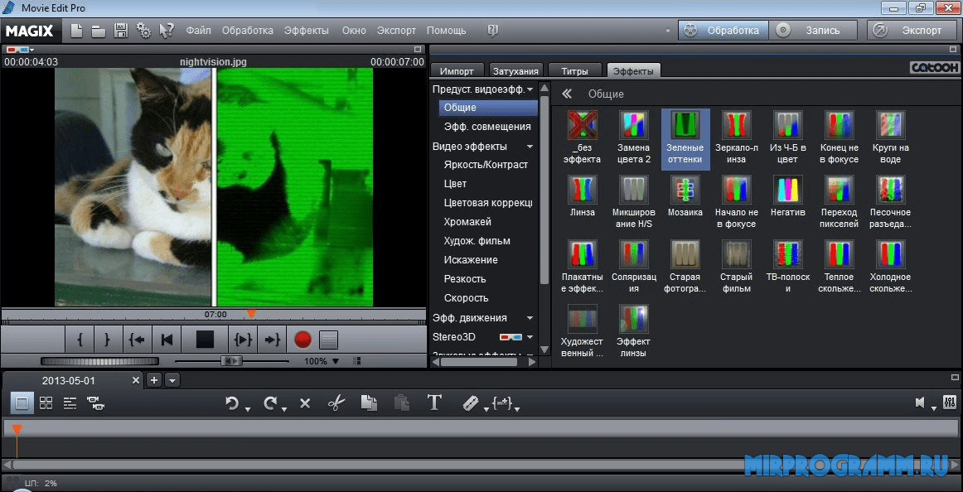This screenshot has height=492, width=963.
Task: Click the save project floppy disk icon
Action: 121,31
